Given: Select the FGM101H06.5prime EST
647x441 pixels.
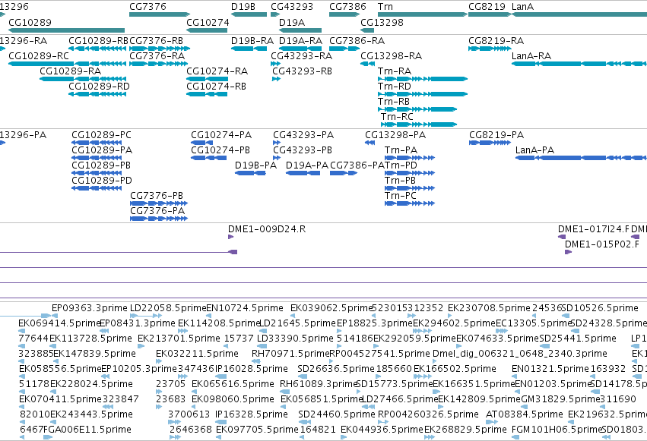Looking at the screenshot, I should 514,437.
